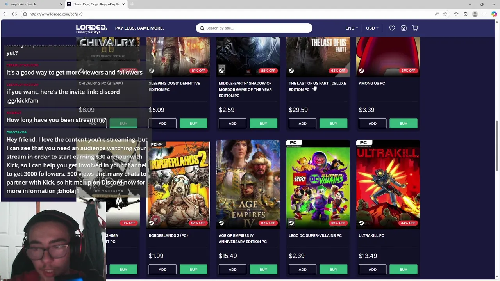Buy Age of Empires IV Anniversary Edition
Screen dimensions: 500x281
pos(263,269)
